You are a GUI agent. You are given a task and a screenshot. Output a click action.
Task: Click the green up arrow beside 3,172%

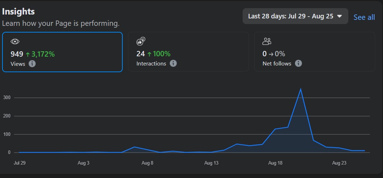28,54
